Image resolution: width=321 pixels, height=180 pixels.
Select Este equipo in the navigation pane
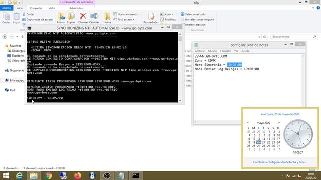(x=15, y=80)
